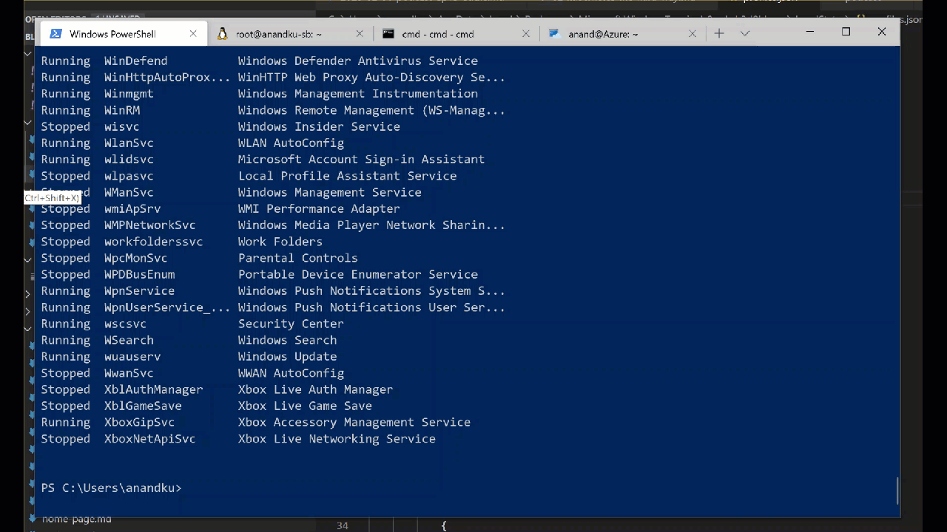Click the Azure icon in fourth tab

tap(554, 34)
